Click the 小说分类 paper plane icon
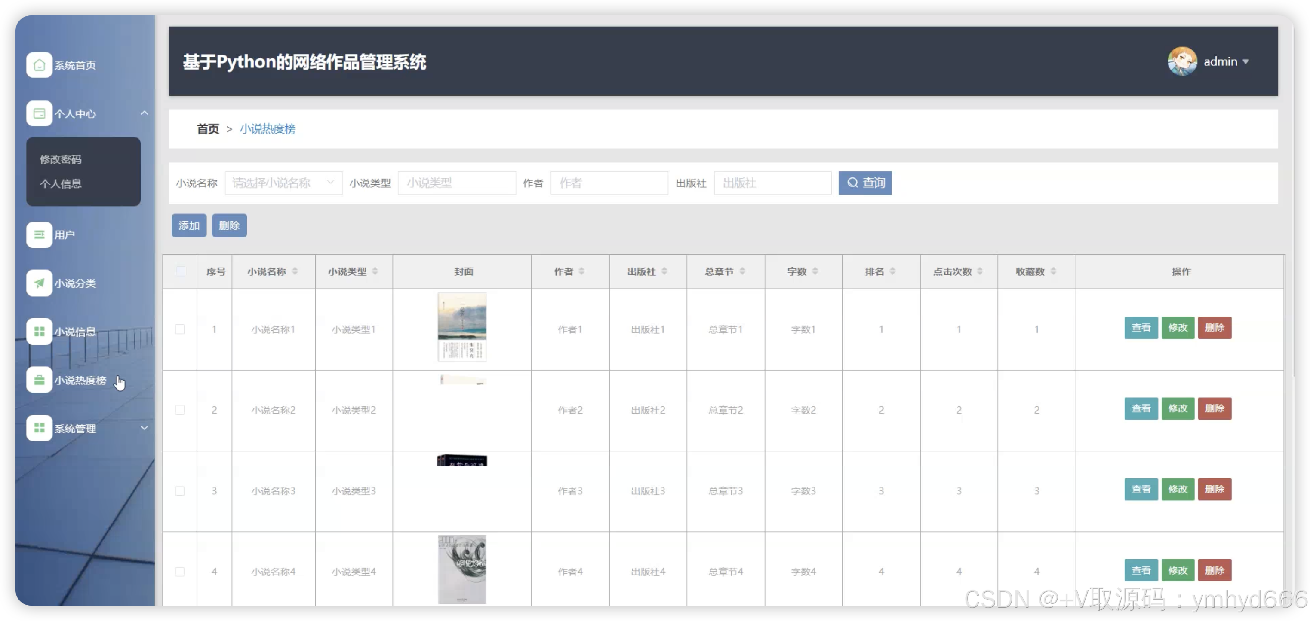This screenshot has height=621, width=1310. (x=39, y=283)
